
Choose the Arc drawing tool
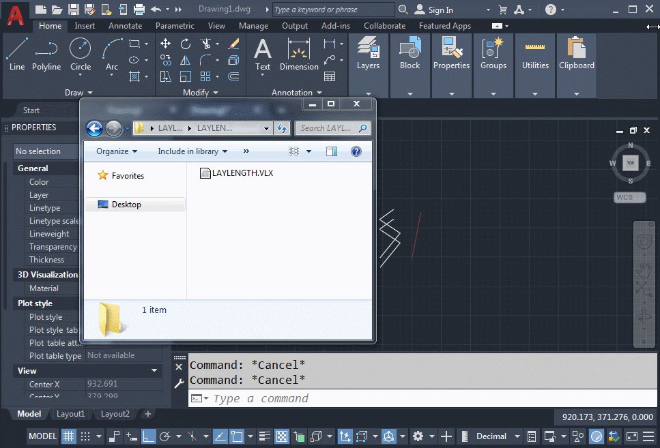tap(112, 55)
